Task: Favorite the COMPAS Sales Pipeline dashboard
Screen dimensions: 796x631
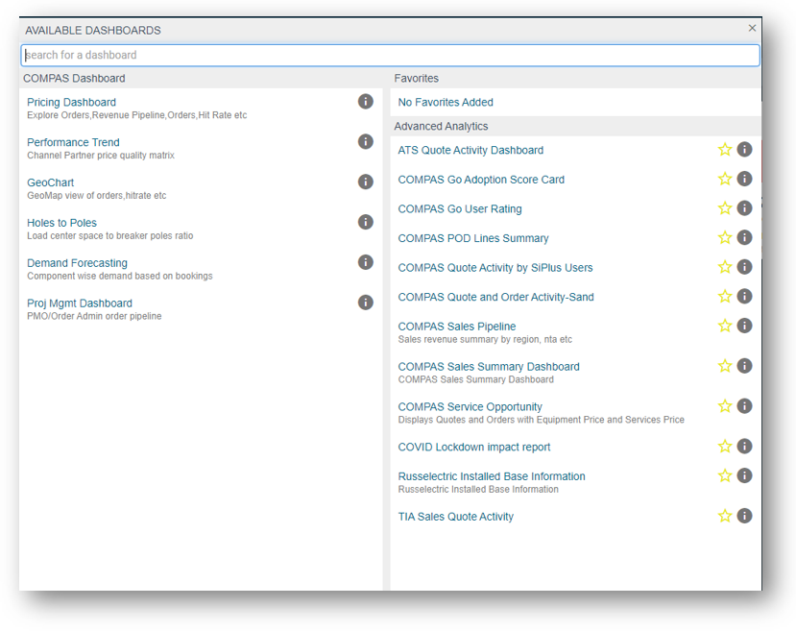Action: 725,327
